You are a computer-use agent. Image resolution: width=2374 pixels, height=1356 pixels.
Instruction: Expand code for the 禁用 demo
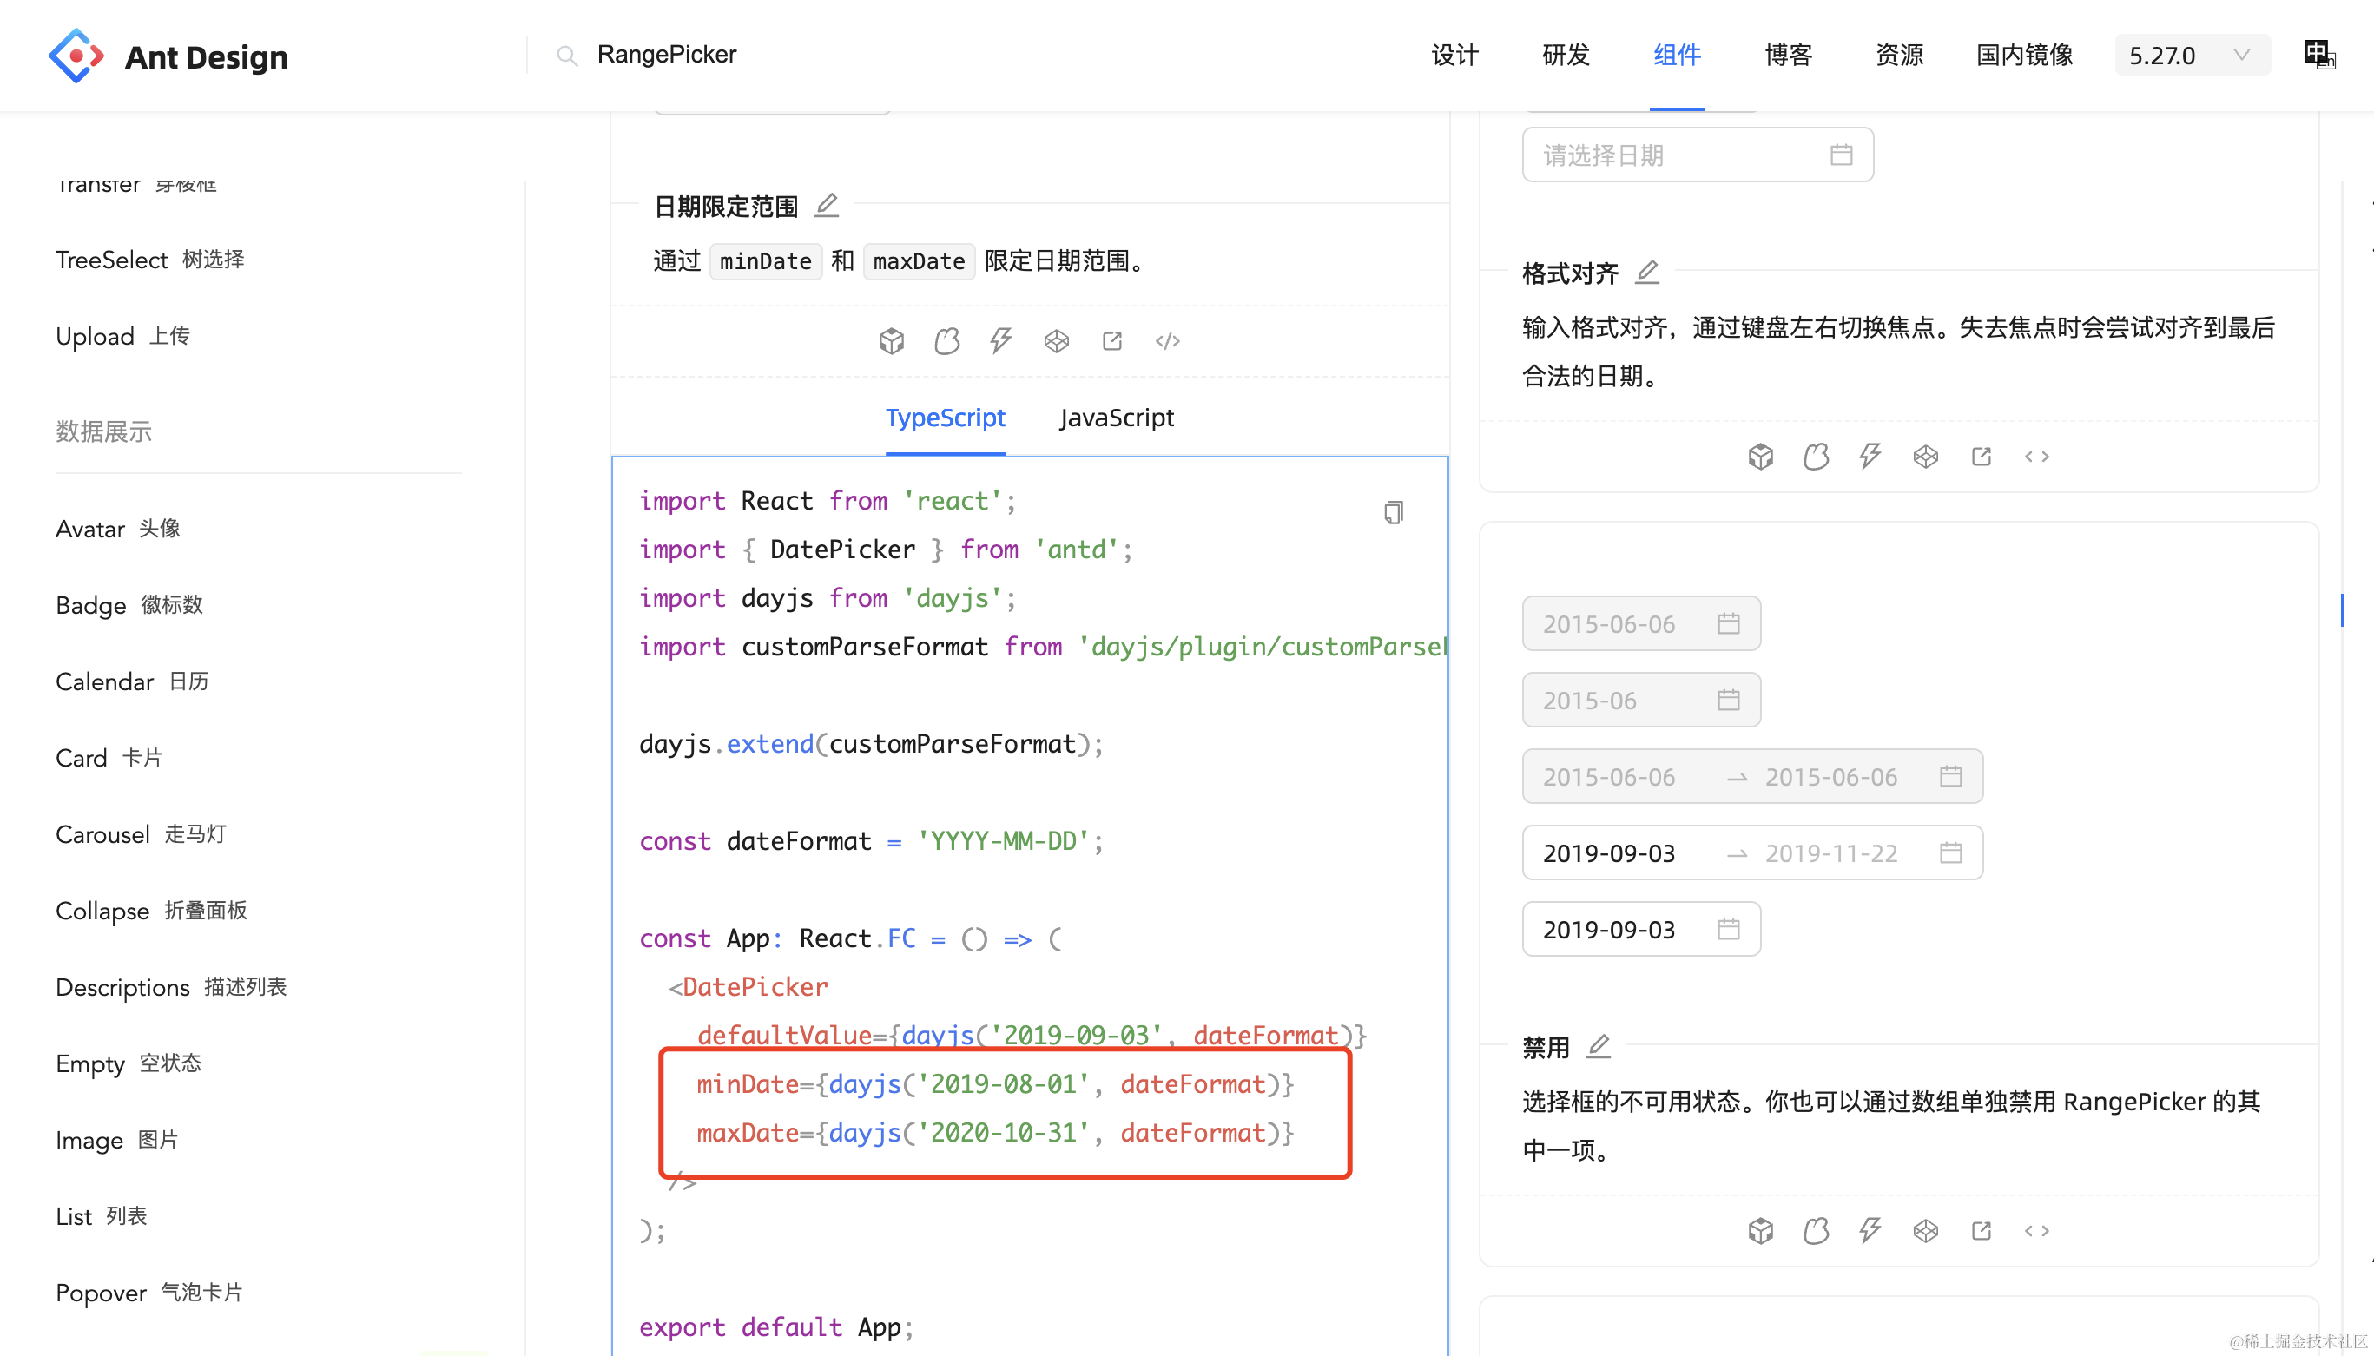pyautogui.click(x=2036, y=1231)
